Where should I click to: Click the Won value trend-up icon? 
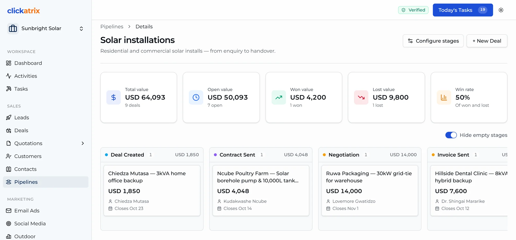[x=279, y=97]
